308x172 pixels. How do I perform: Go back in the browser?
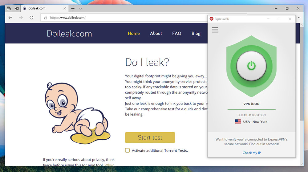tap(10, 18)
